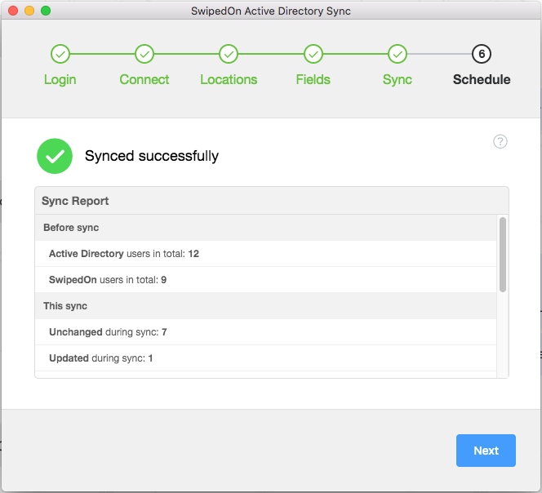Select the Unchanged during sync row
The height and width of the screenshot is (493, 542).
point(266,332)
